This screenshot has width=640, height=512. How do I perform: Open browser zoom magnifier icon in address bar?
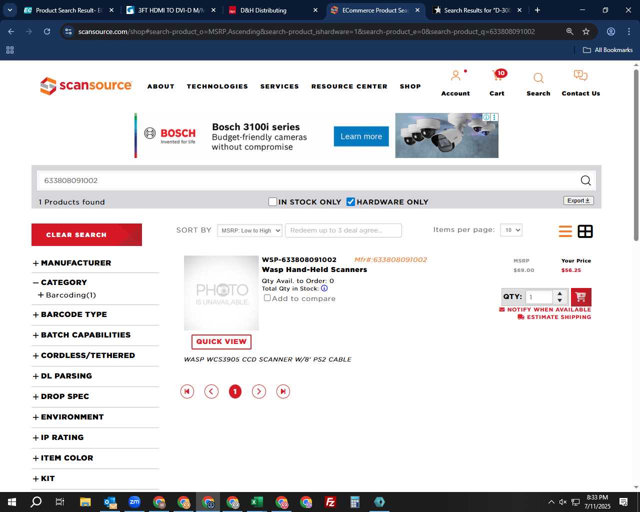click(x=569, y=31)
